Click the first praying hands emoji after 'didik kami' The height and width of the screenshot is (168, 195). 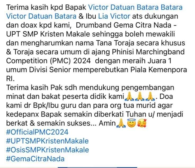pyautogui.click(x=129, y=96)
